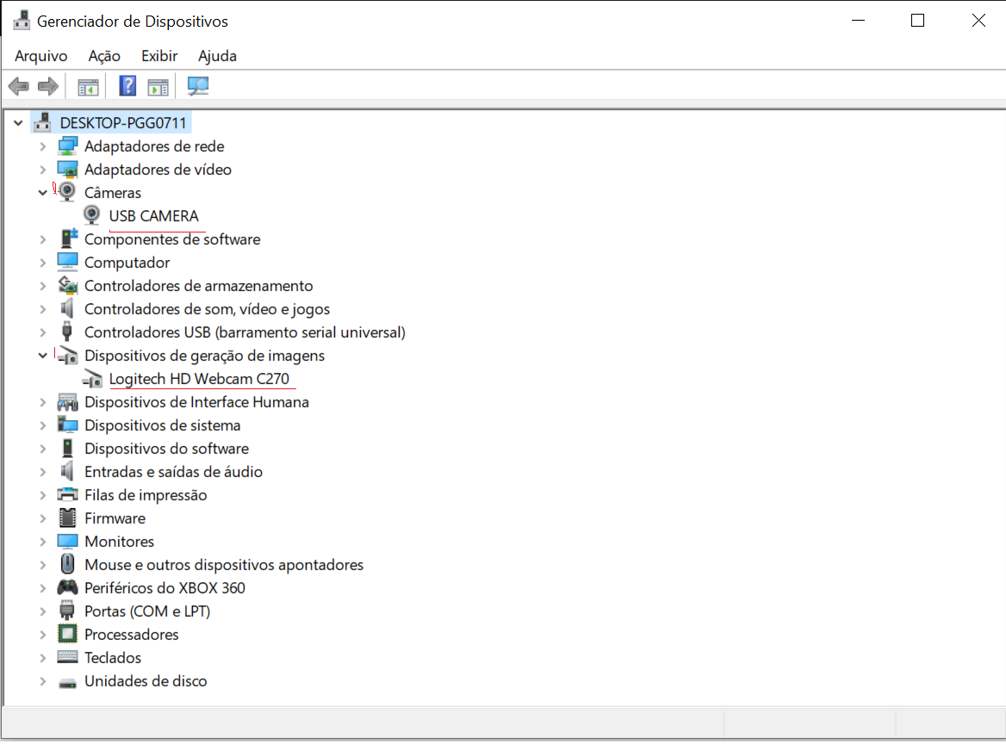Click the Forward arrow toolbar icon

[48, 86]
